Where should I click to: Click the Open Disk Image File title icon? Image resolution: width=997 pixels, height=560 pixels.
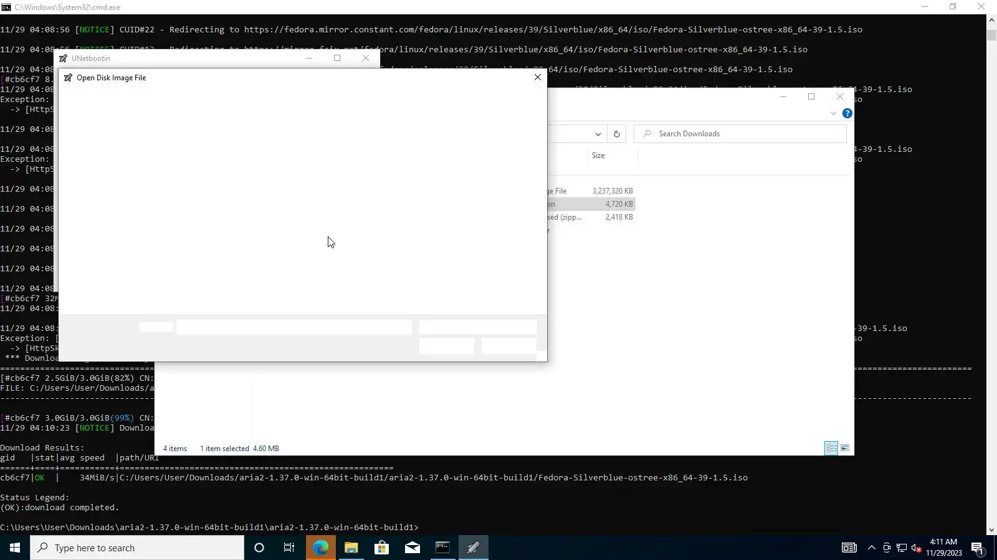point(69,78)
